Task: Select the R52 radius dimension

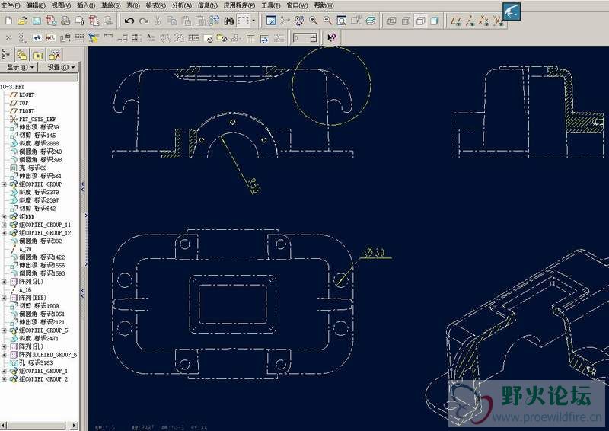Action: (x=253, y=186)
